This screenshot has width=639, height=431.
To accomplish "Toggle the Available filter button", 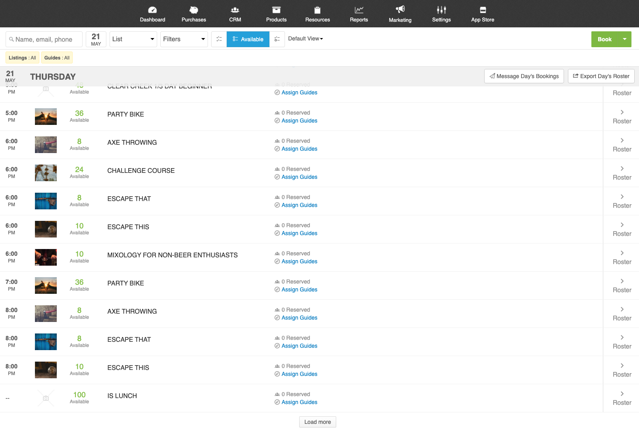I will click(x=248, y=39).
